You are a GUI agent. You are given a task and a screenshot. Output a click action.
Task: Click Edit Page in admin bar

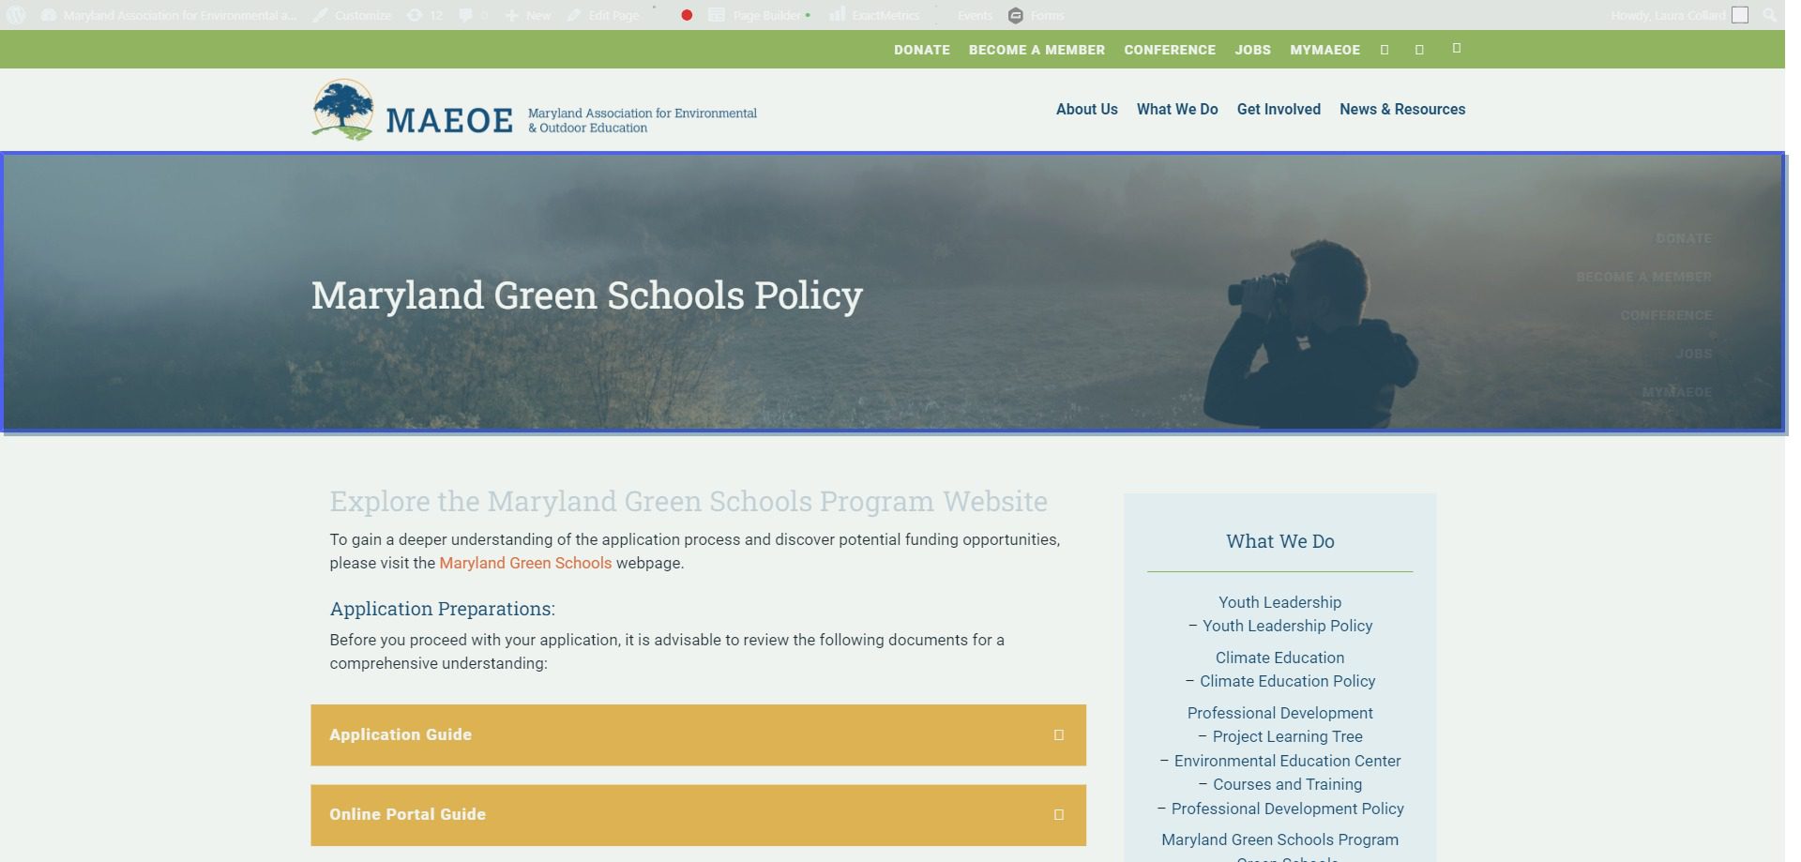click(x=603, y=15)
